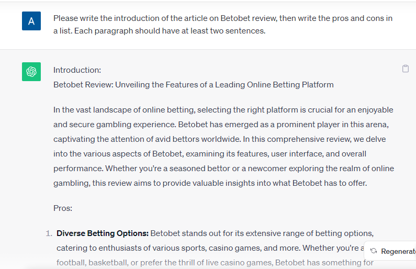This screenshot has width=416, height=269.
Task: Click the circular arrows Regenerate icon
Action: tap(374, 251)
